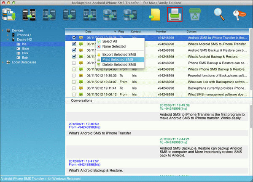Click the Devices folder icon
253x182 pixels.
click(x=8, y=30)
